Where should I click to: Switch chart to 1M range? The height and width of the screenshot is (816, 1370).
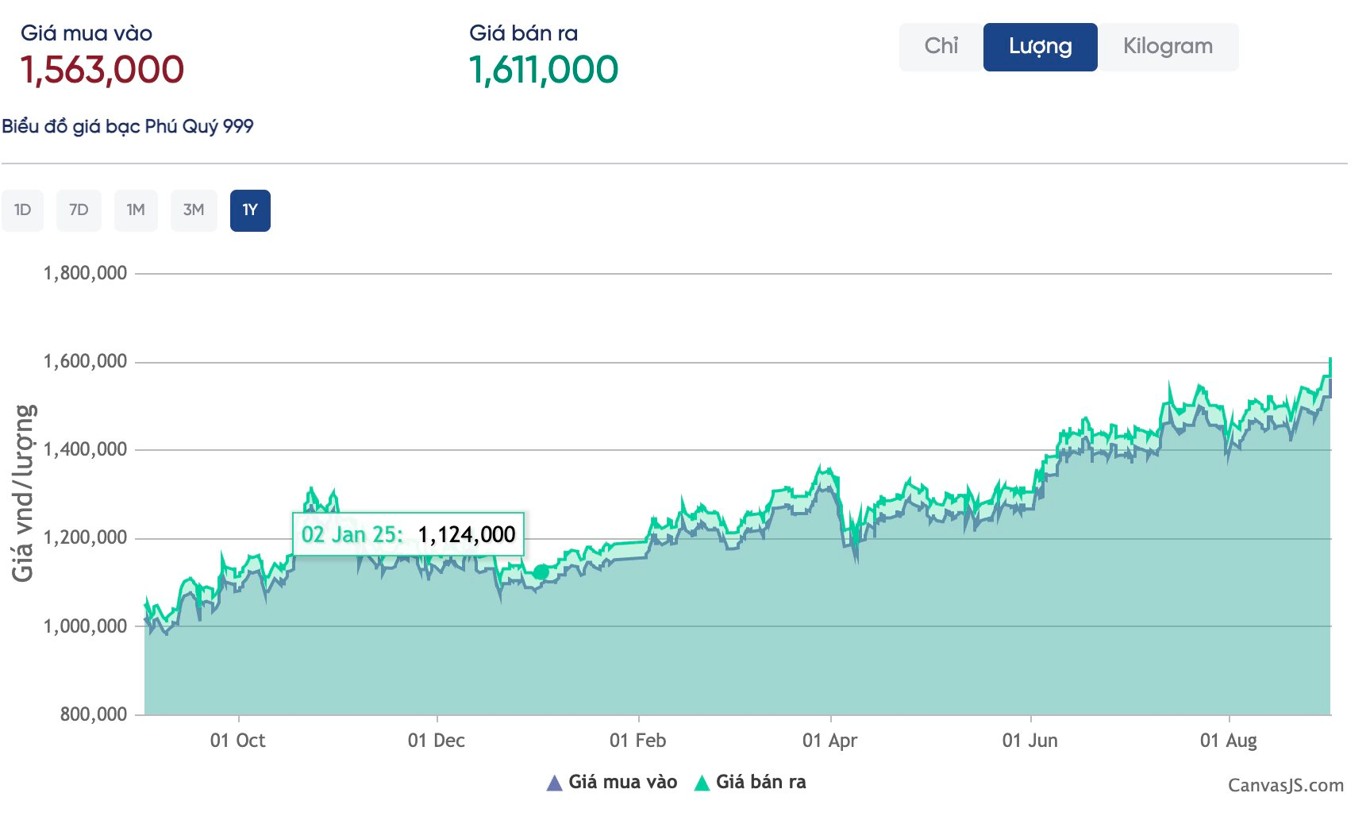click(136, 210)
